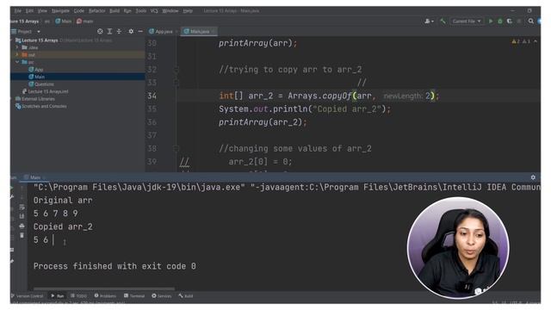The width and height of the screenshot is (551, 310).
Task: Click Collapse All in Project panel
Action: click(x=119, y=32)
